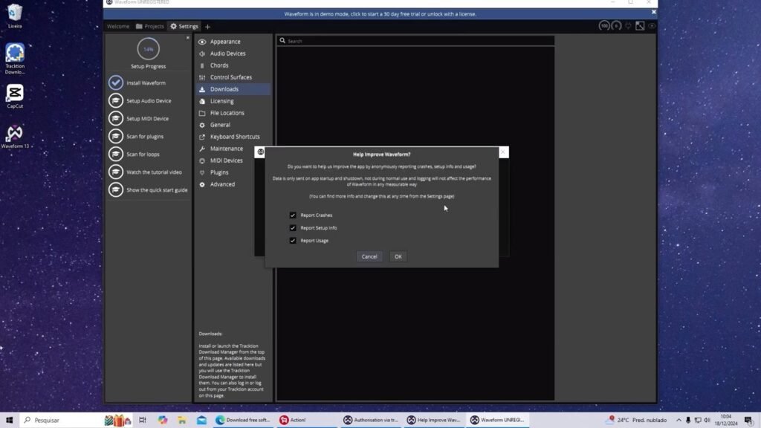Image resolution: width=761 pixels, height=428 pixels.
Task: Select the MIDI Devices icon
Action: tap(202, 160)
